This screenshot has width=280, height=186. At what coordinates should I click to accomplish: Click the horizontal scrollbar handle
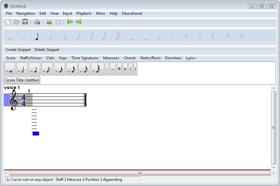click(x=140, y=173)
